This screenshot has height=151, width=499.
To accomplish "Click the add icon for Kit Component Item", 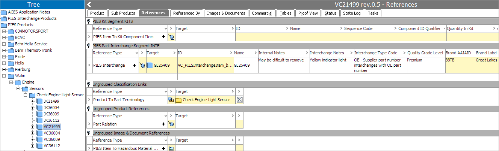I will pos(163,37).
